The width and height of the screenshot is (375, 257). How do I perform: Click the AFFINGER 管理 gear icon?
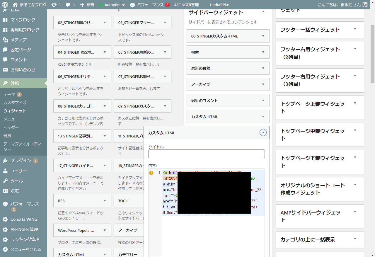[x=5, y=229]
